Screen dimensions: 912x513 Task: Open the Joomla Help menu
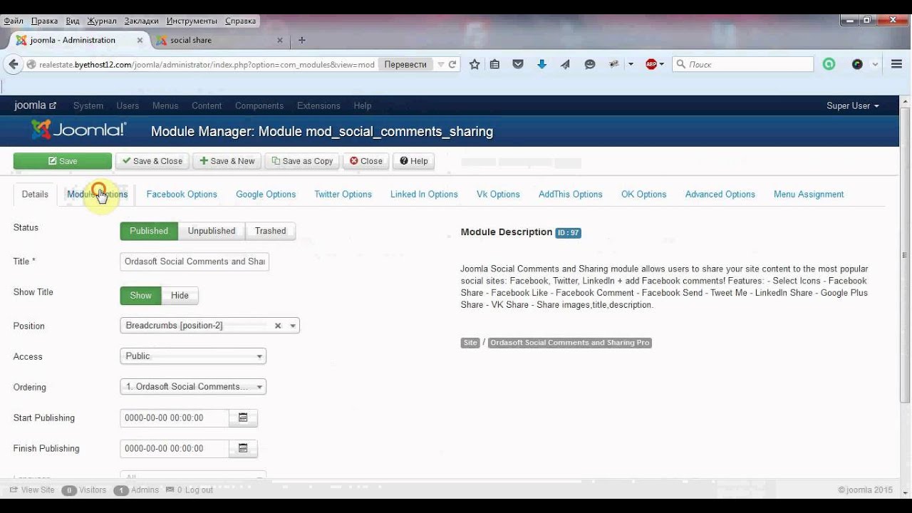pyautogui.click(x=363, y=105)
